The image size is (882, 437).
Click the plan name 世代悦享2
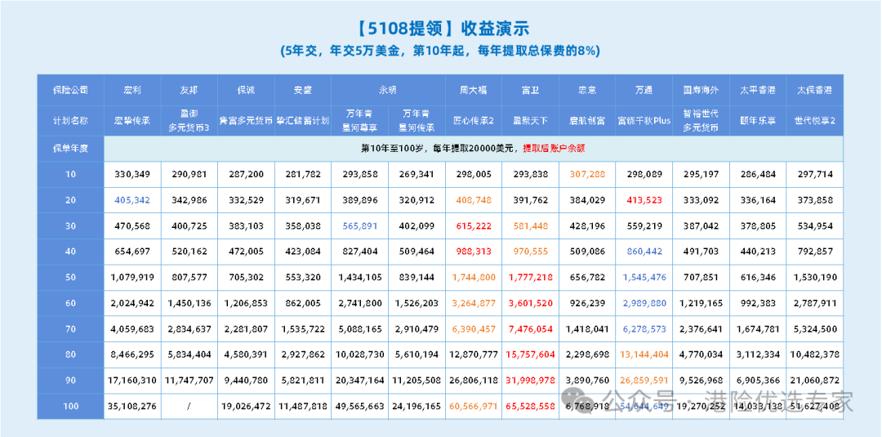tap(815, 121)
